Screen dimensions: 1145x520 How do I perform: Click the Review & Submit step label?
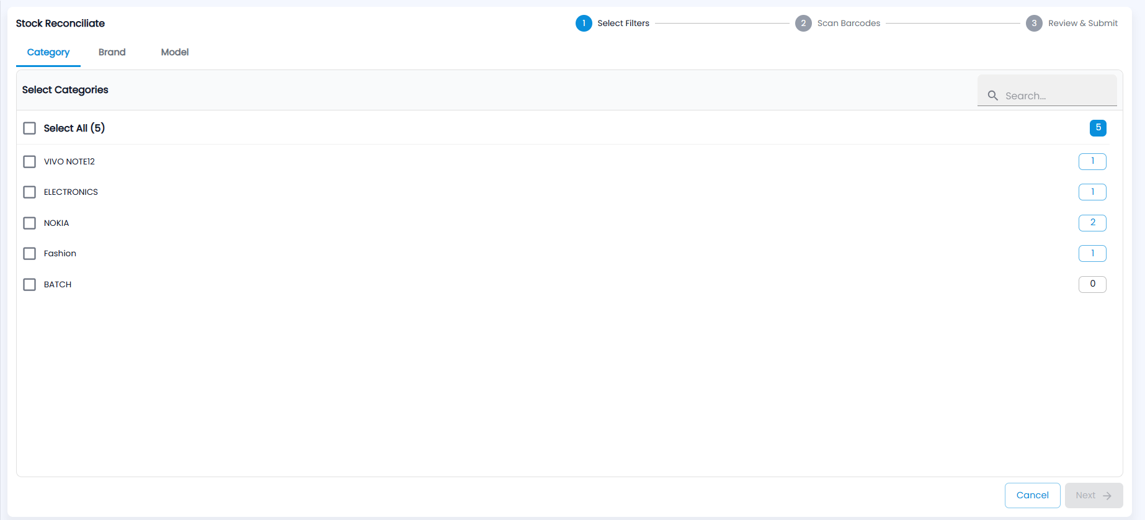(x=1083, y=24)
